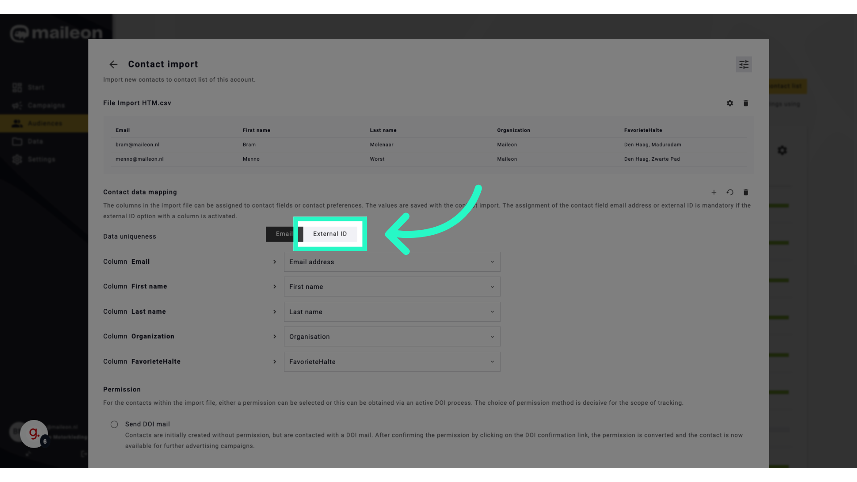The image size is (857, 482).
Task: Click the Maileon logo
Action: [56, 33]
